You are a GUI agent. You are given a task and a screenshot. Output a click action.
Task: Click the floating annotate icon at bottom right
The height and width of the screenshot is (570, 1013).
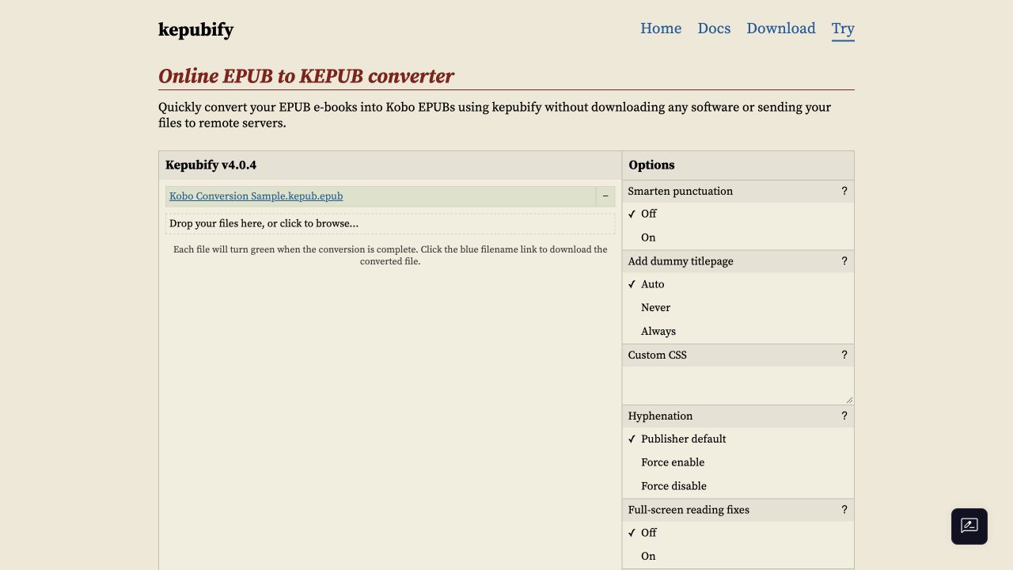(969, 526)
